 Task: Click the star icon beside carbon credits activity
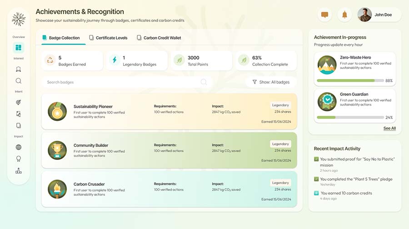pyautogui.click(x=316, y=193)
